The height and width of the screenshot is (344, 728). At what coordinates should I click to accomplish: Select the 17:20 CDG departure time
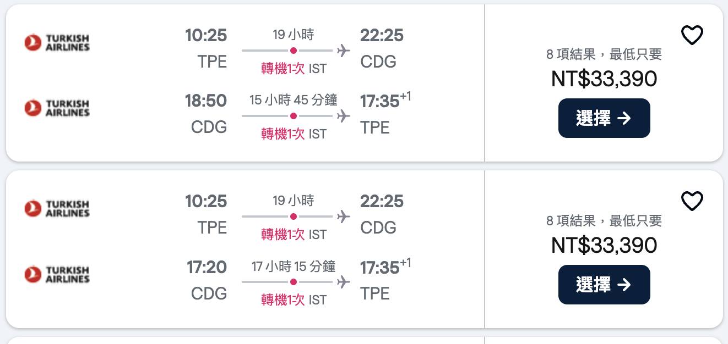pos(207,267)
